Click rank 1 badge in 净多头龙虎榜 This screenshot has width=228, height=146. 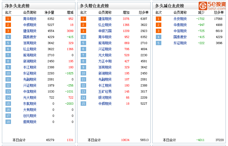click(8, 19)
